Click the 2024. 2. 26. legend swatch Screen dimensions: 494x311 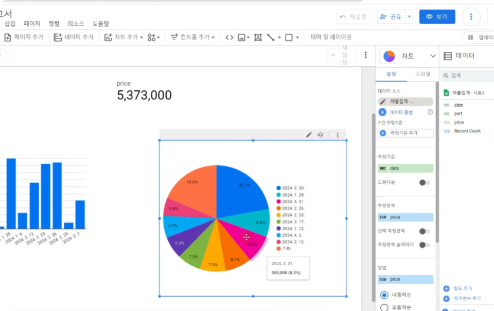pos(278,208)
